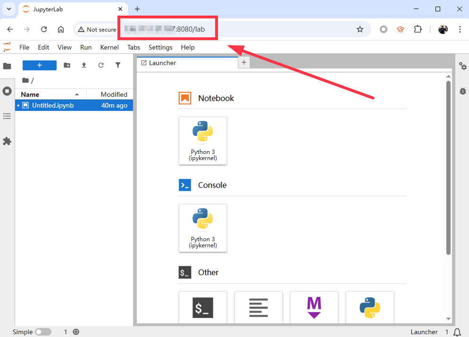
Task: Reload the browser page
Action: pos(44,29)
